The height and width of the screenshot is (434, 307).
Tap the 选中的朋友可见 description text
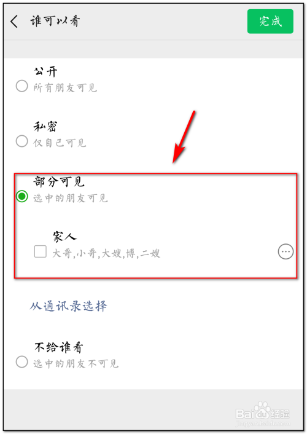(x=71, y=198)
